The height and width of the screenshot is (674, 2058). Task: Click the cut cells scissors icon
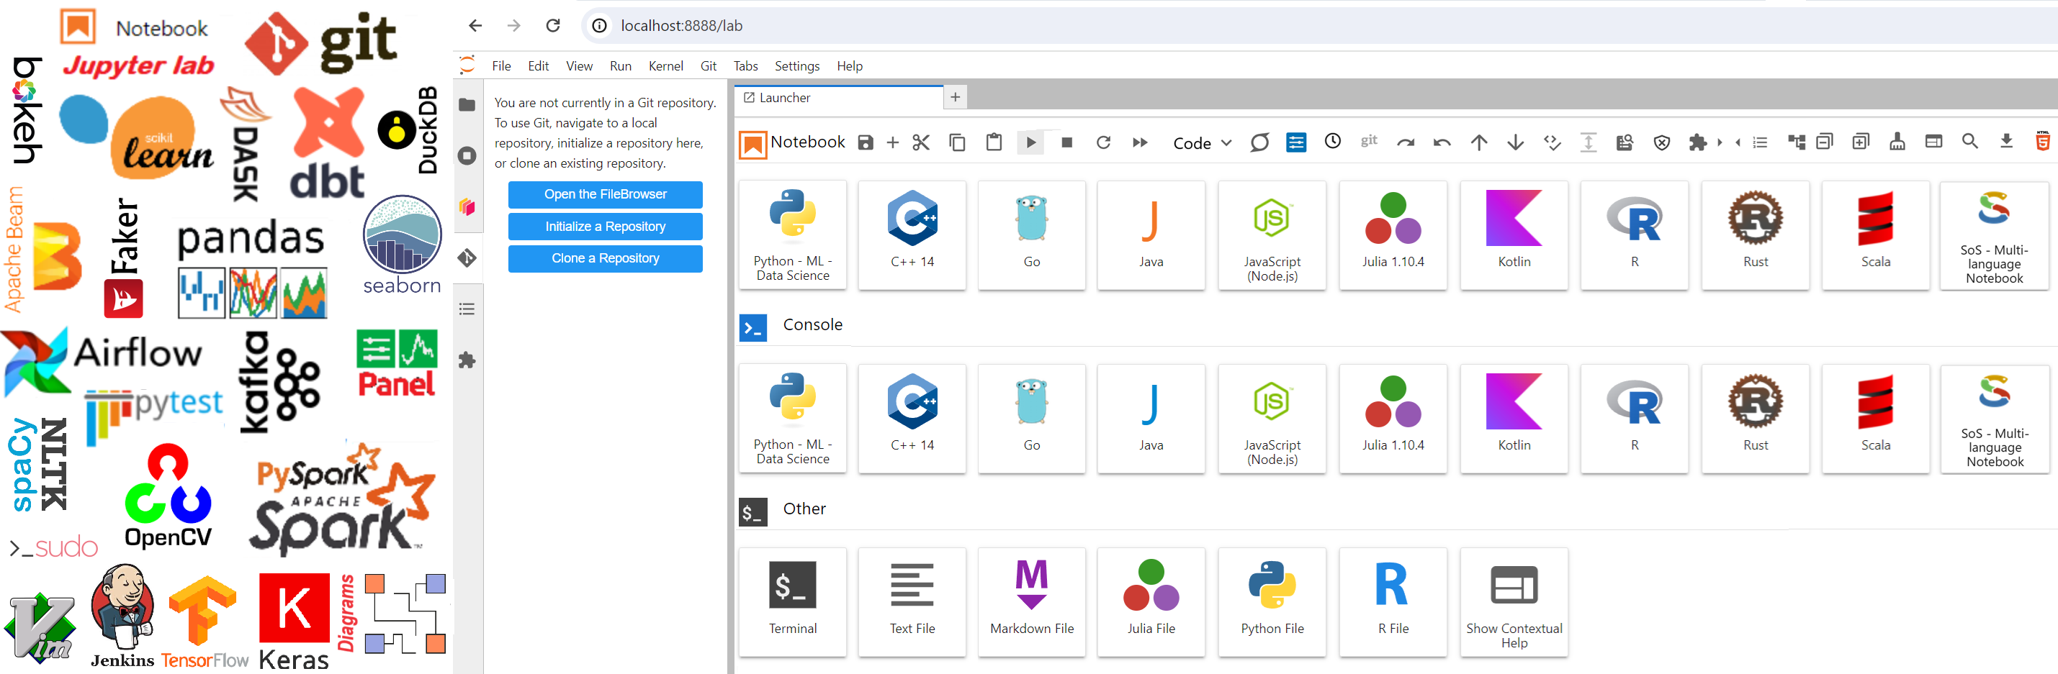921,142
